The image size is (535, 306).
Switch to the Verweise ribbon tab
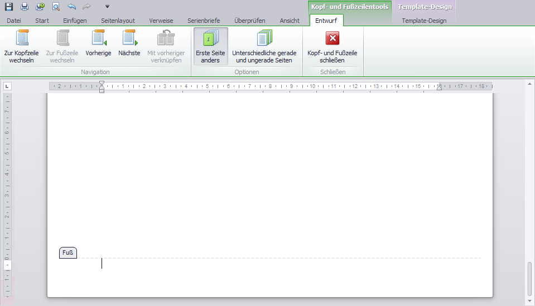click(161, 21)
